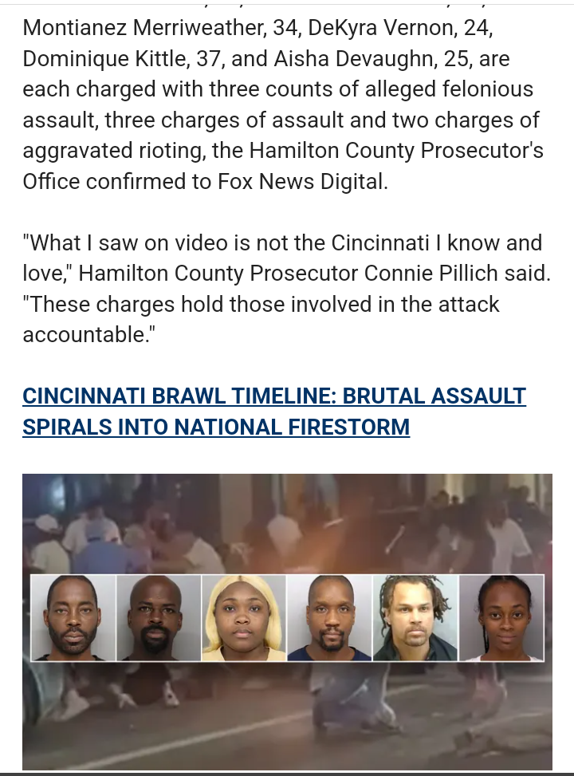Select the second mugshot from the left
Image resolution: width=574 pixels, height=776 pixels.
(159, 617)
